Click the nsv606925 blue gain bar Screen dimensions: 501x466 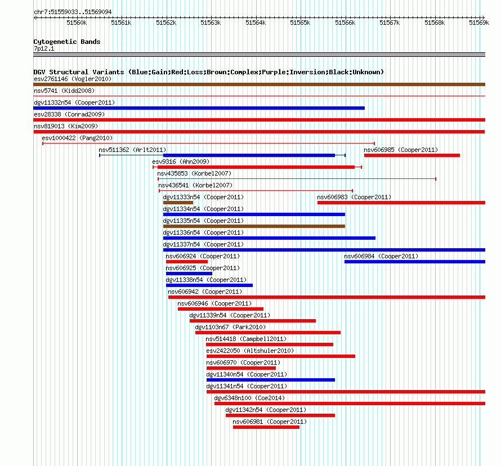(189, 274)
